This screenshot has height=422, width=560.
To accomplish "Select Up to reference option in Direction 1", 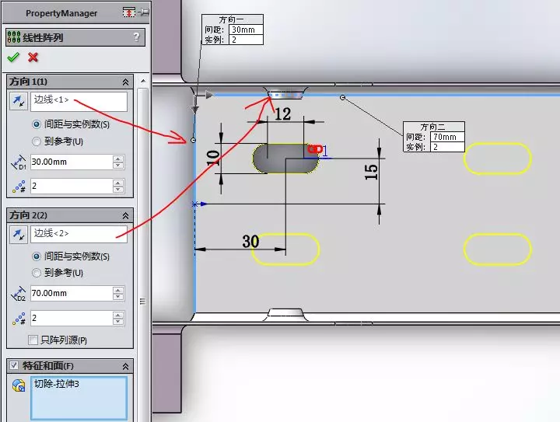I will (x=37, y=141).
